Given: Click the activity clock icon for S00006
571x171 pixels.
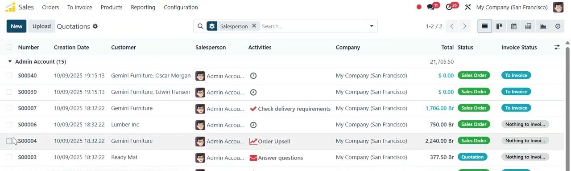Looking at the screenshot, I should pyautogui.click(x=253, y=125).
